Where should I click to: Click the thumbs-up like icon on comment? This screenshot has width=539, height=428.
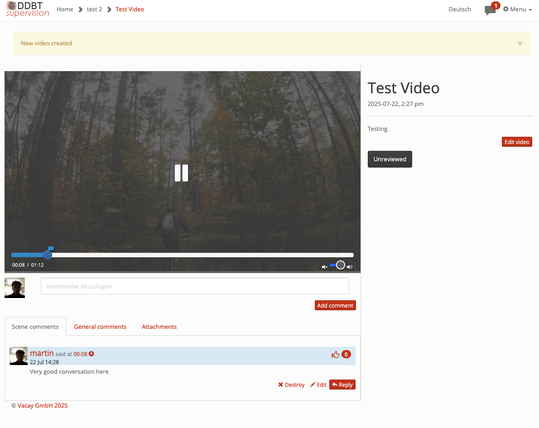[336, 355]
